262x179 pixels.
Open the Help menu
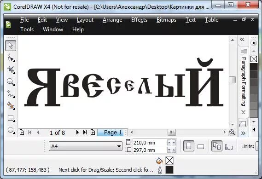pos(78,29)
